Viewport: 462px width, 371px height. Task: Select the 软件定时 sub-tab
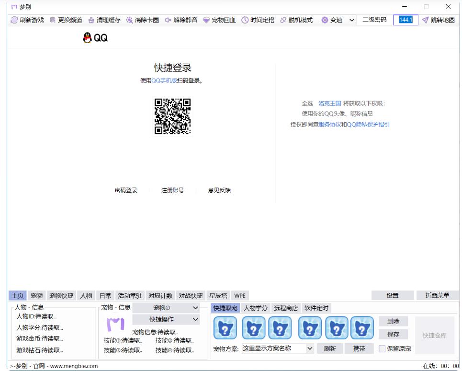[316, 308]
